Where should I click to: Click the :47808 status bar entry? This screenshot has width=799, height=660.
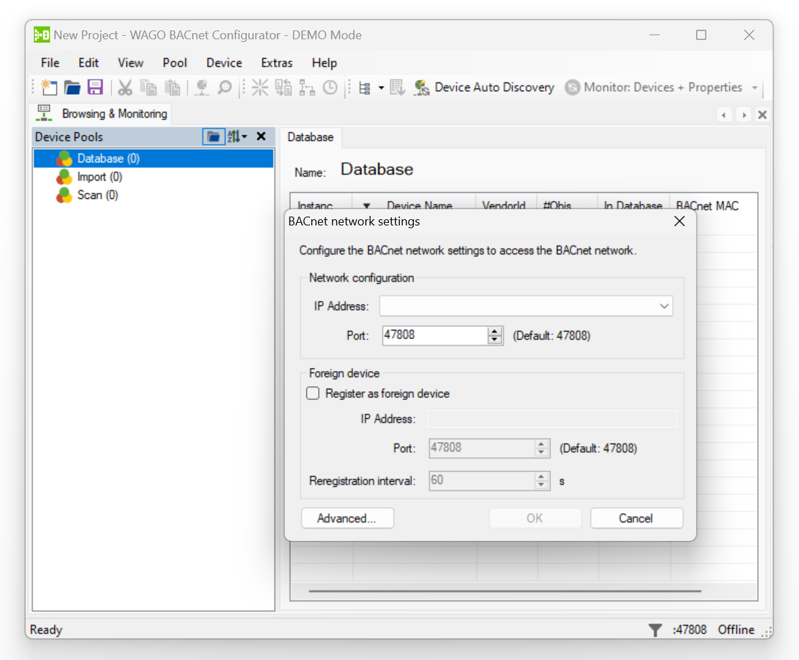point(689,630)
